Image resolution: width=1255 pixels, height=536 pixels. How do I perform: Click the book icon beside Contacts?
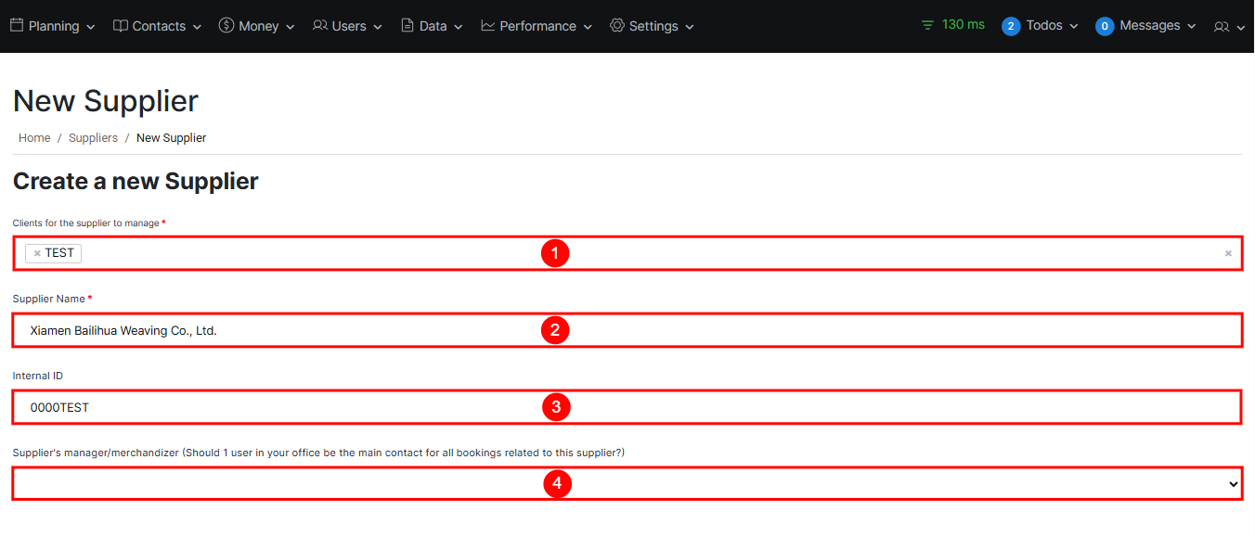pyautogui.click(x=121, y=26)
